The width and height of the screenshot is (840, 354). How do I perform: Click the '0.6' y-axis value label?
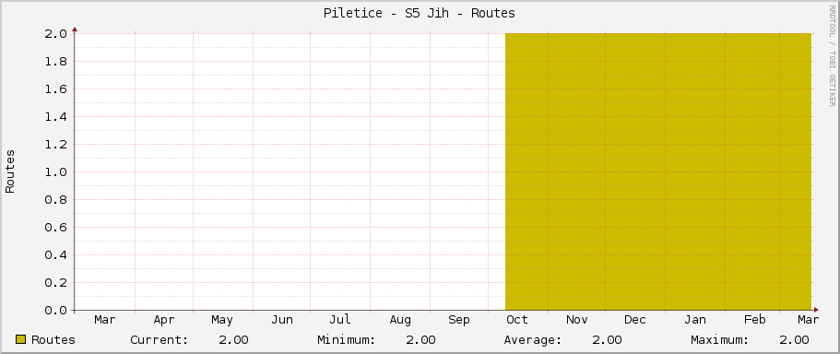pos(55,228)
